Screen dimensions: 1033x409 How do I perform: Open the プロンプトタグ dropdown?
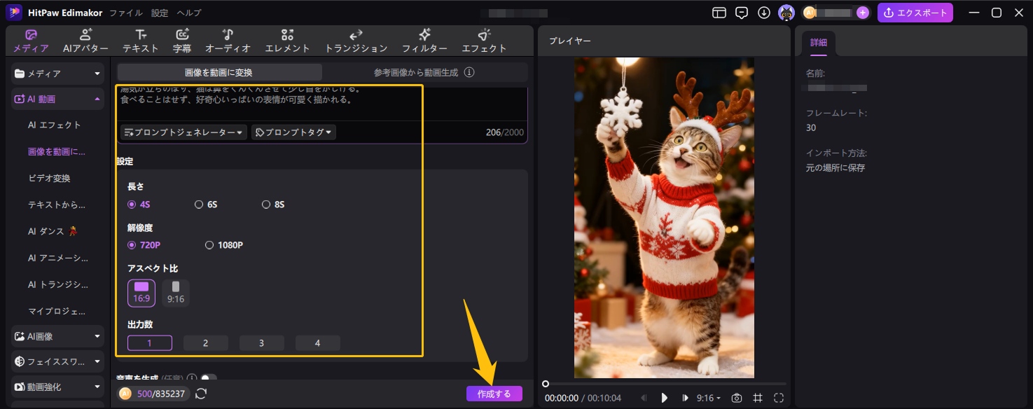[293, 132]
